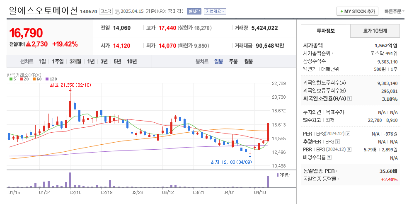Click the 동일업종 등락률 value +2.40%
The width and height of the screenshot is (414, 204).
(x=389, y=180)
